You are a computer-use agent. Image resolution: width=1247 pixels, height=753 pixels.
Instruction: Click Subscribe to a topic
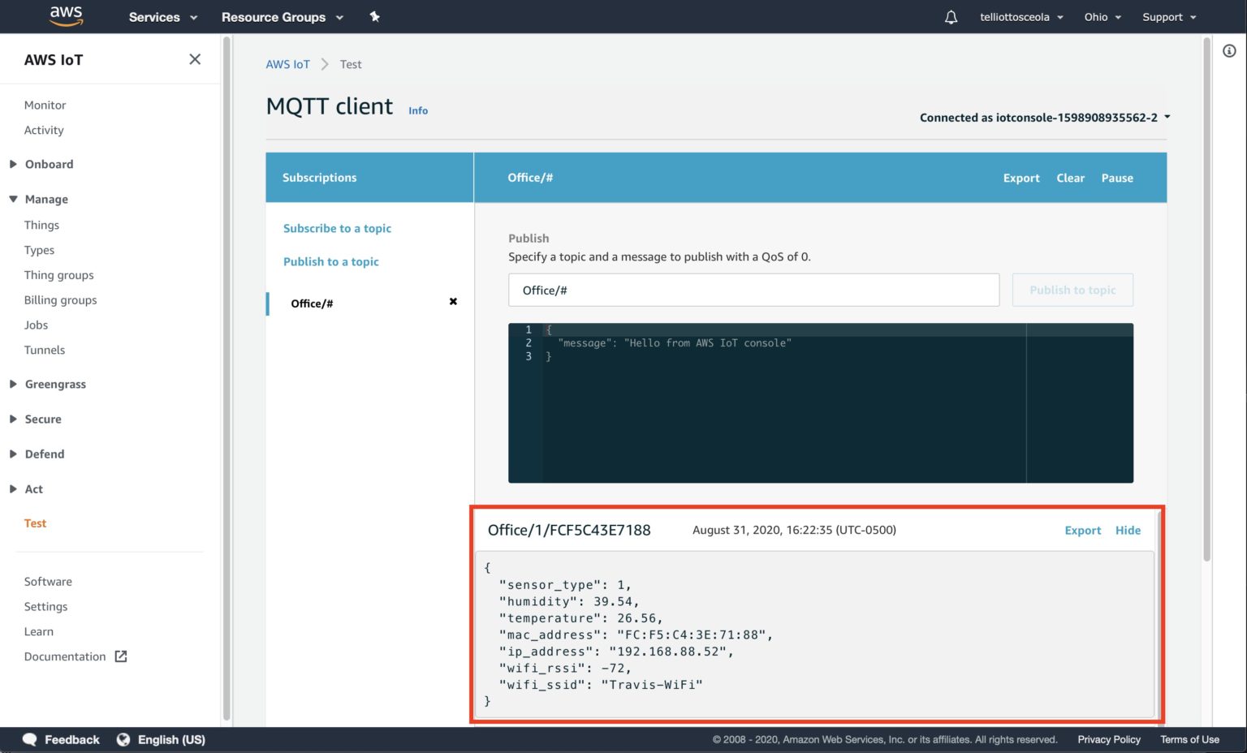(337, 229)
